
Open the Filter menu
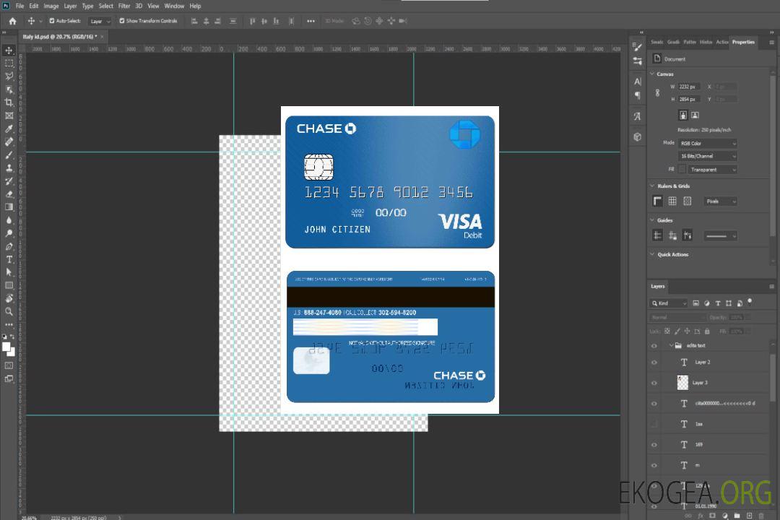(124, 6)
